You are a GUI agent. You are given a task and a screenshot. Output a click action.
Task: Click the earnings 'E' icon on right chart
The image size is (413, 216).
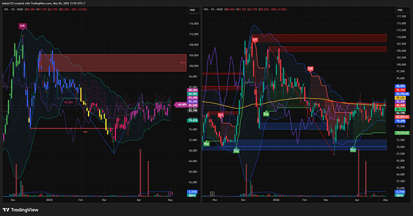(212, 194)
